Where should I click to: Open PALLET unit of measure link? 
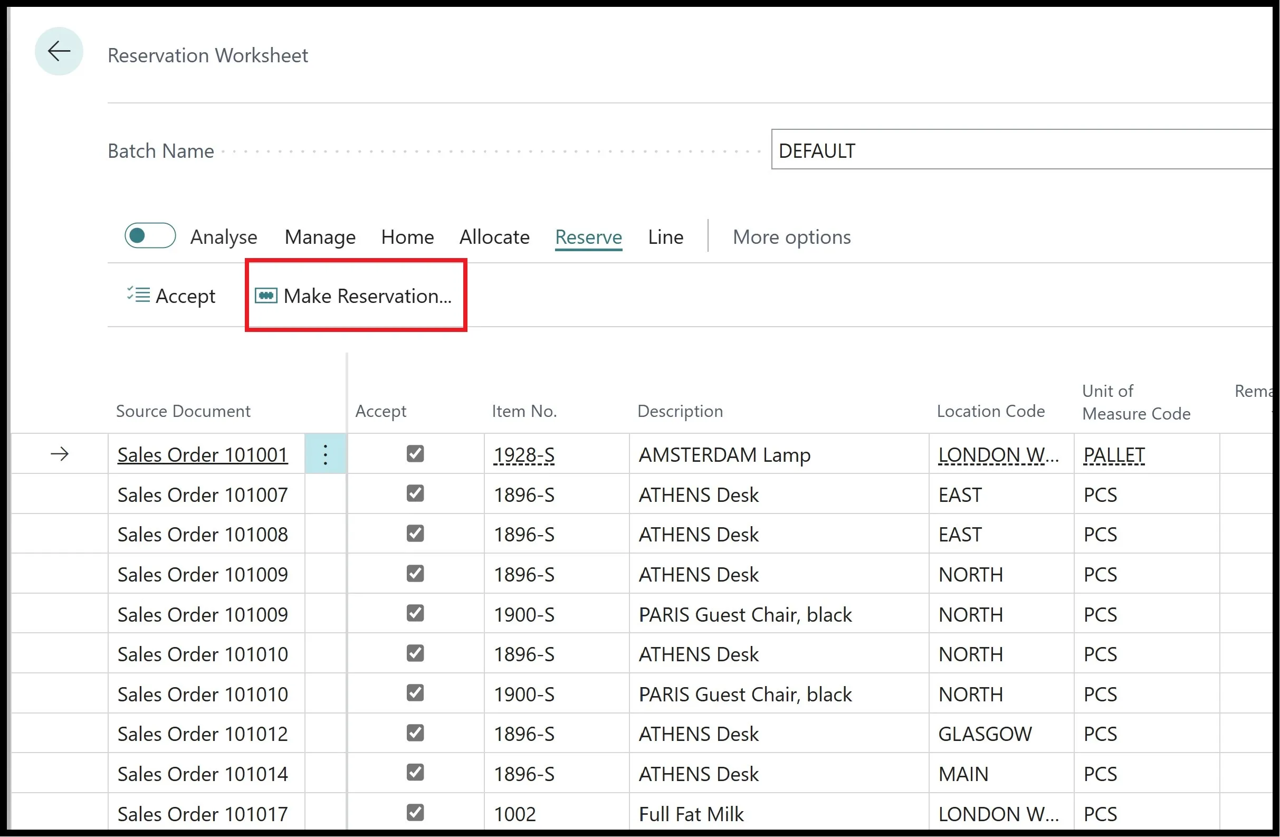coord(1114,454)
